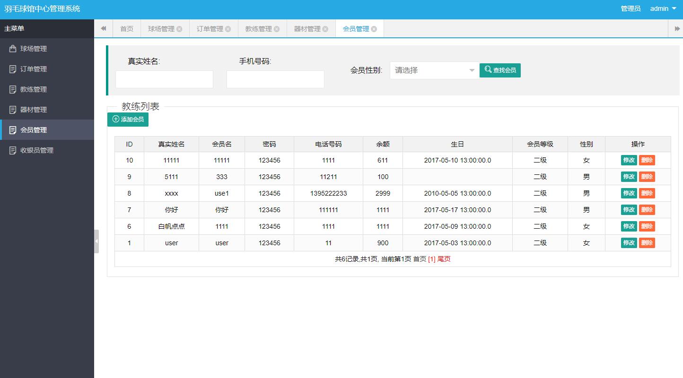Close the 器材管理 tab

click(325, 28)
